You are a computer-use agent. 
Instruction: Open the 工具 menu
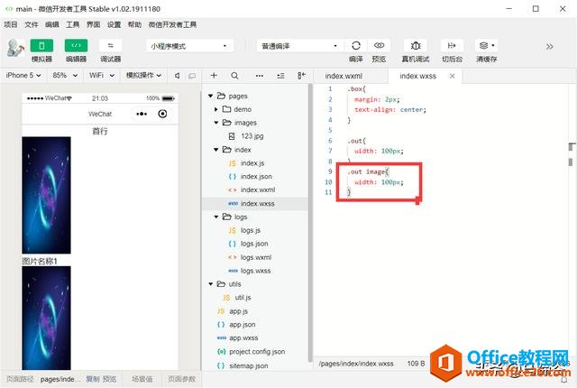pyautogui.click(x=73, y=24)
